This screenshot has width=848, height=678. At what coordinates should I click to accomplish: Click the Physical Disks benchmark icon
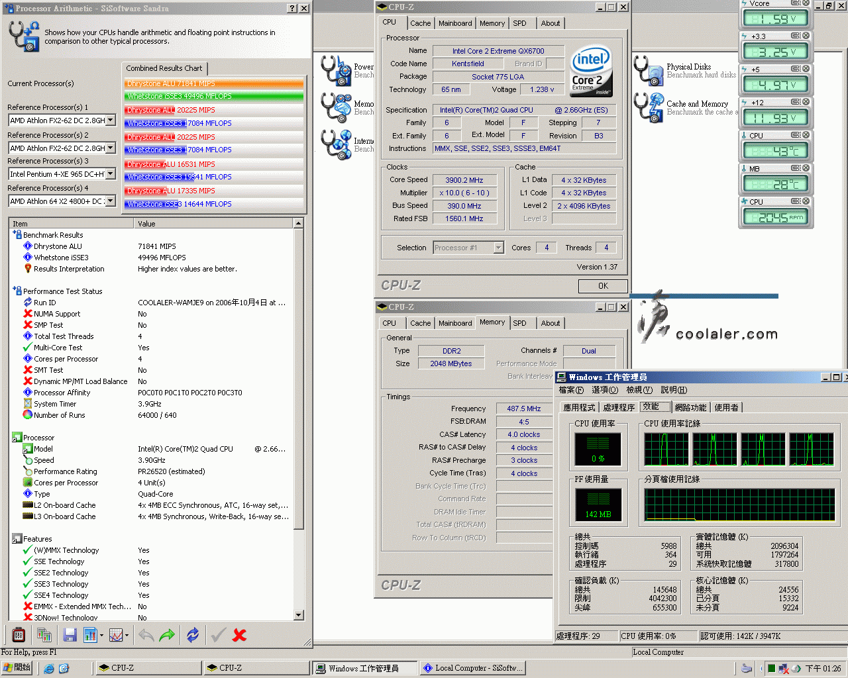(649, 71)
